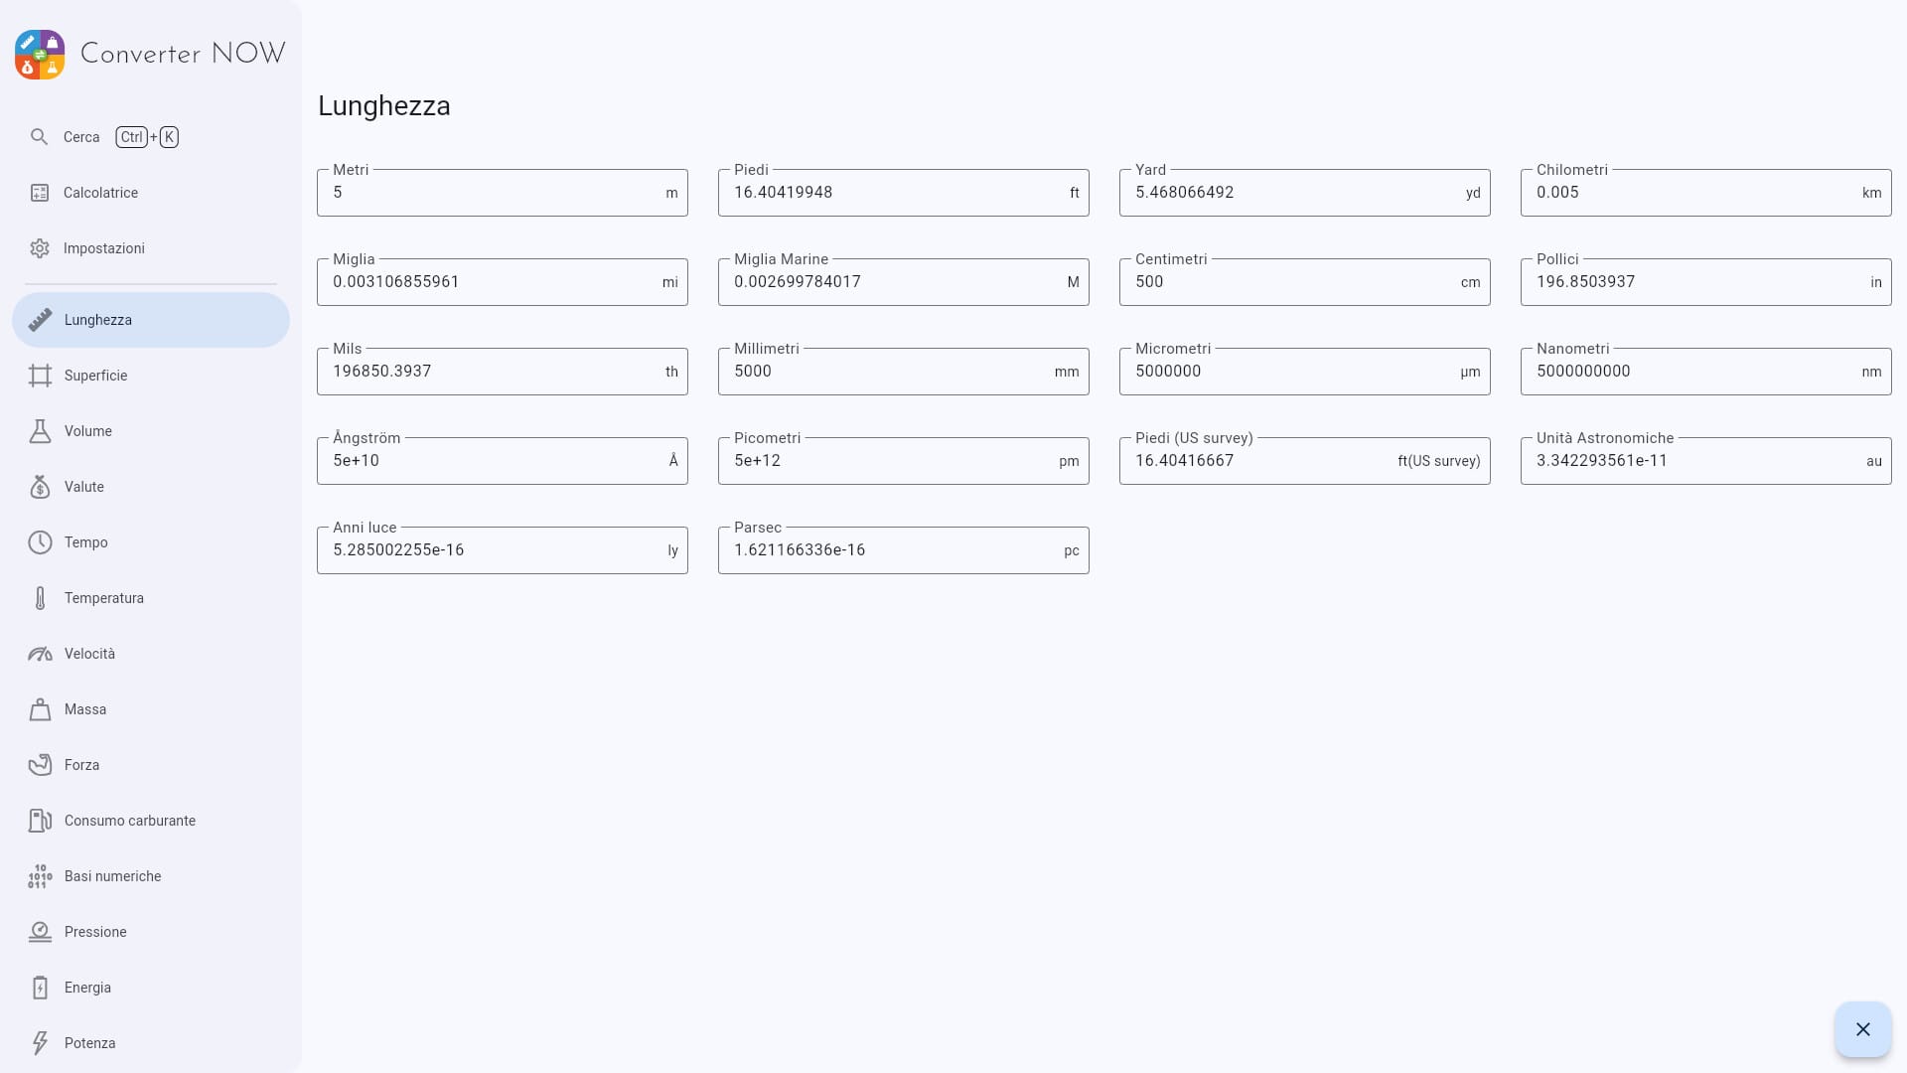Open the Pressione category
The image size is (1907, 1073).
(94, 932)
